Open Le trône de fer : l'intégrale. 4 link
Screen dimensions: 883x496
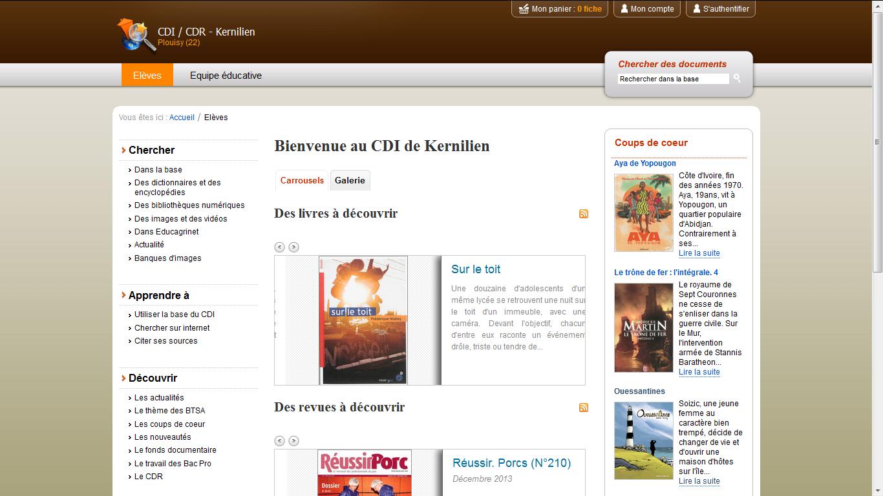click(666, 273)
